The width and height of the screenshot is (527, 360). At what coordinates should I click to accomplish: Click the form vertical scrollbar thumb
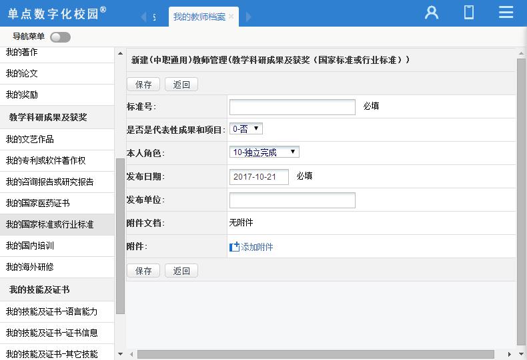pyautogui.click(x=521, y=202)
